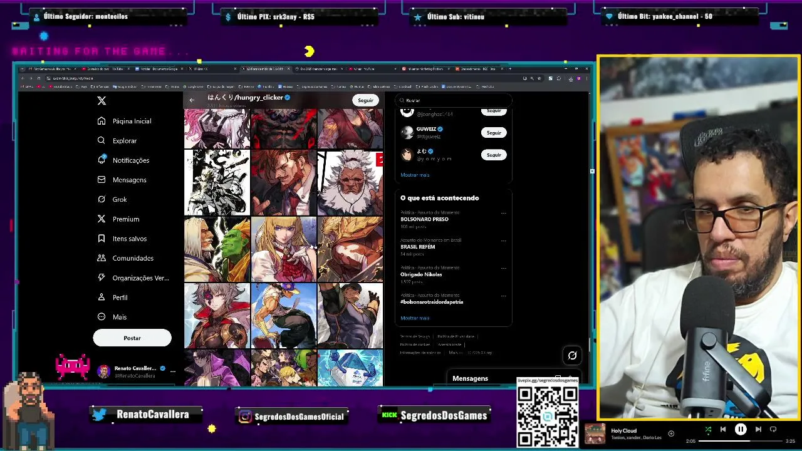This screenshot has width=802, height=451.
Task: Click the browser back button
Action: [23, 78]
